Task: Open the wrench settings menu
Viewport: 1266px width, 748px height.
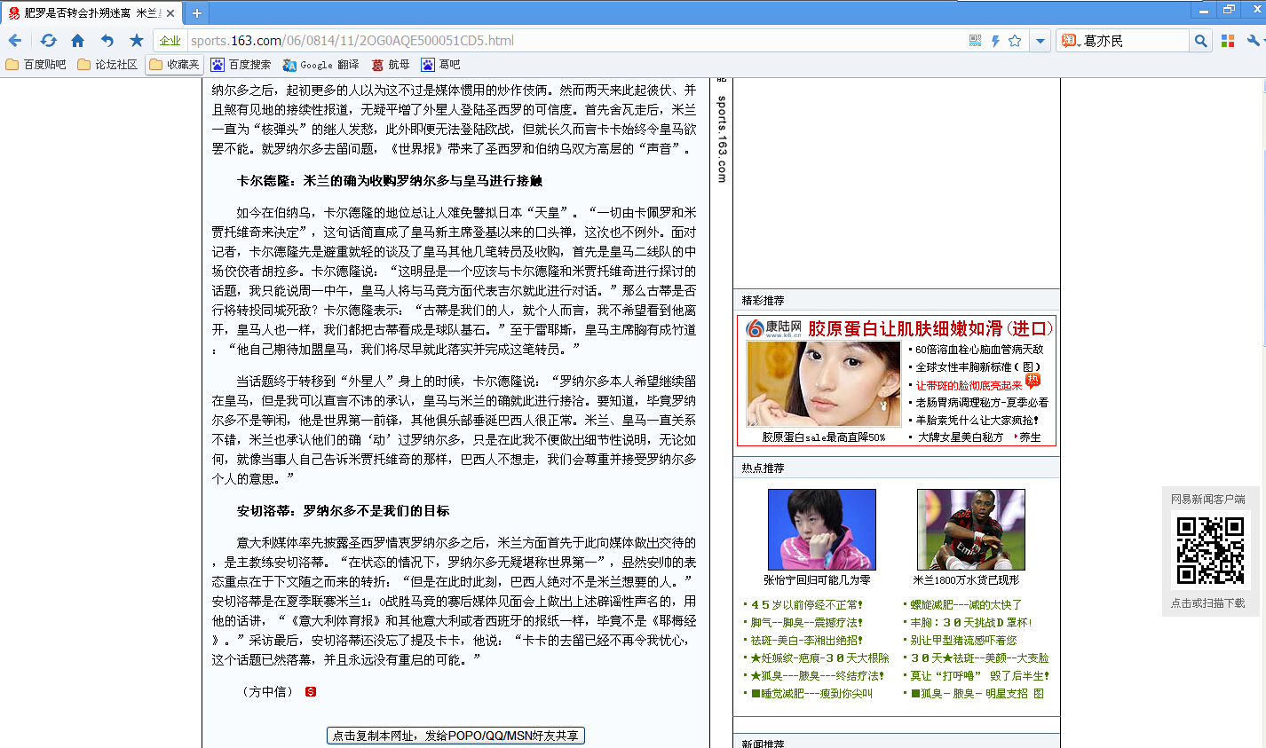Action: click(1254, 41)
